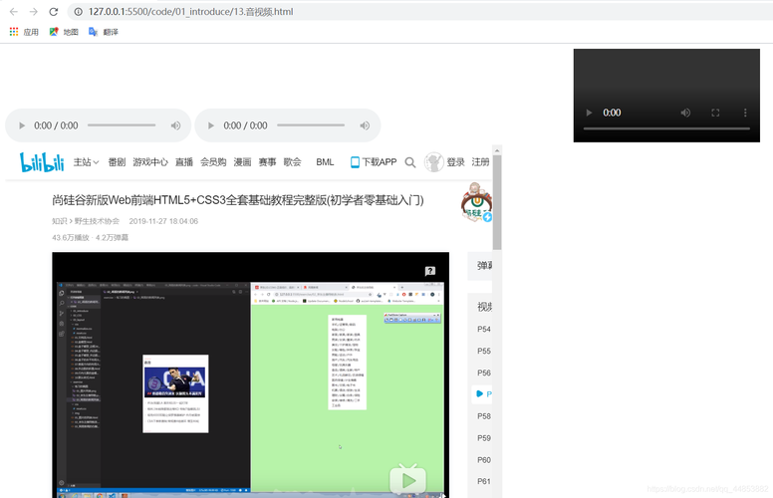Click the help question icon on the bilibili video
773x498 pixels.
(430, 271)
